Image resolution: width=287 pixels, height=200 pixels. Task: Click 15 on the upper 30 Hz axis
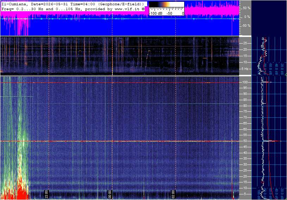point(245,56)
